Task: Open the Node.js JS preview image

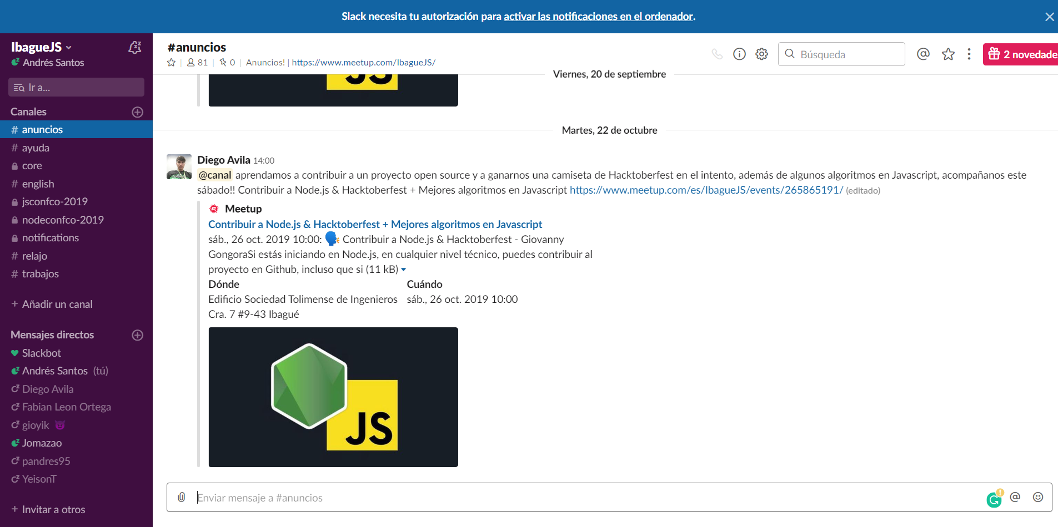Action: coord(333,397)
